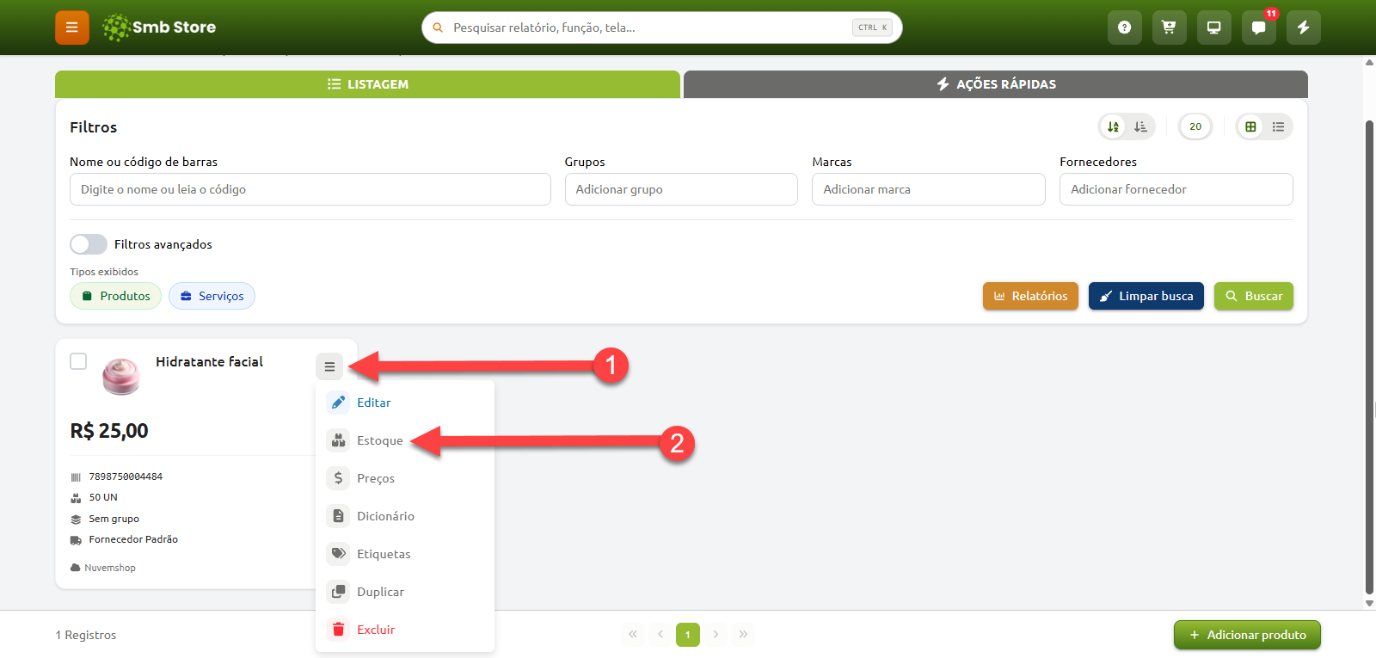Click the Relatórios button
Viewport: 1376px width, 658px height.
click(1030, 296)
